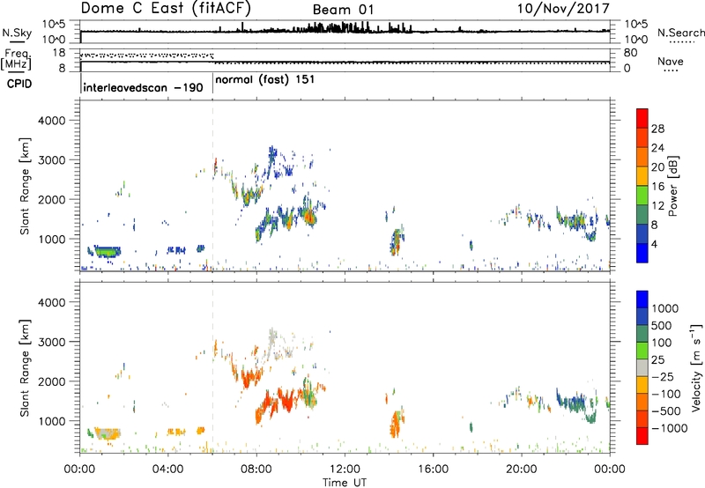The width and height of the screenshot is (705, 488).
Task: Click the '-1000' Velocity colorbar tick label
Action: pos(670,428)
